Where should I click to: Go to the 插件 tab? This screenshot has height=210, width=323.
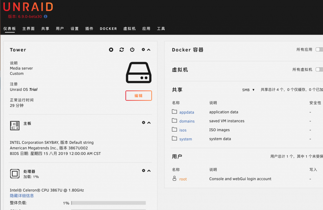[x=89, y=29]
